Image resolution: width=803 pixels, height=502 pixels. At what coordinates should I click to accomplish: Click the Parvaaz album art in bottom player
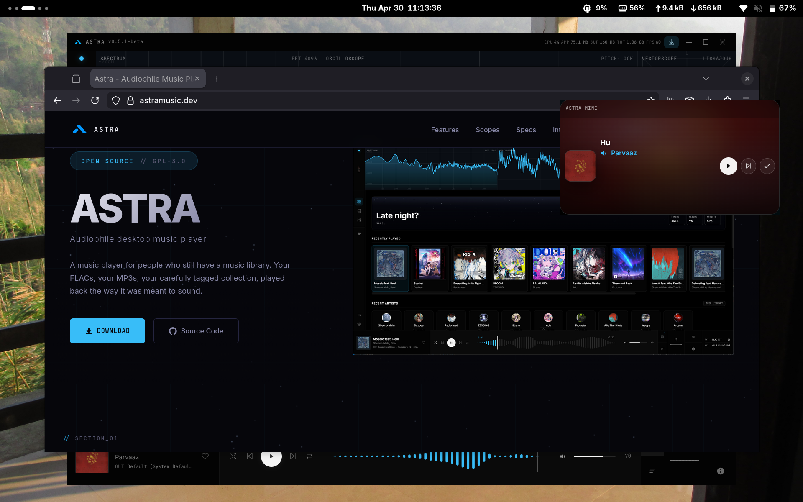pos(92,462)
